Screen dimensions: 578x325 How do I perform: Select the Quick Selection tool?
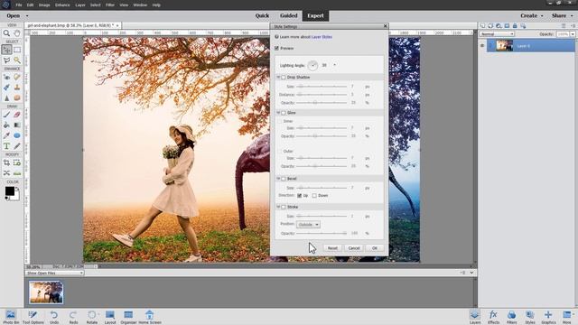pyautogui.click(x=17, y=60)
